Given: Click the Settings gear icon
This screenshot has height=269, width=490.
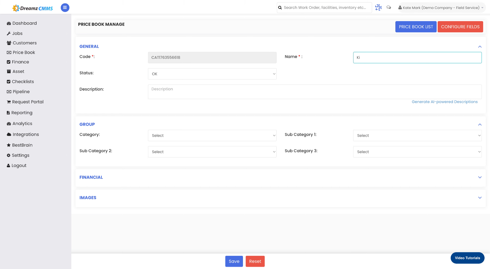Looking at the screenshot, I should pyautogui.click(x=9, y=155).
